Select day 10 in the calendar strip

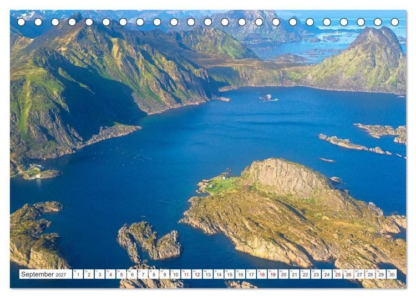pos(175,274)
